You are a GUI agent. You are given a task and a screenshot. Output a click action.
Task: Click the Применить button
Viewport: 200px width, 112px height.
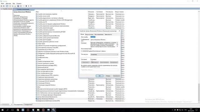tap(116, 76)
